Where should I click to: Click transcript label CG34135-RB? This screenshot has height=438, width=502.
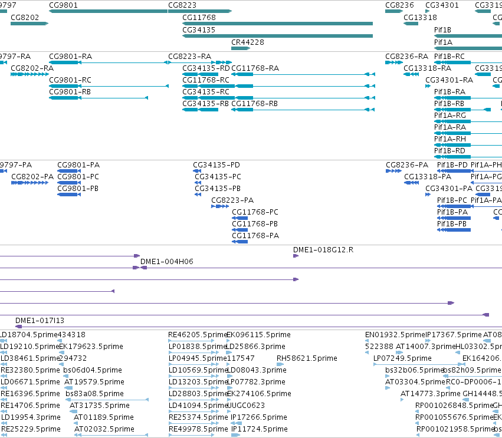[205, 104]
